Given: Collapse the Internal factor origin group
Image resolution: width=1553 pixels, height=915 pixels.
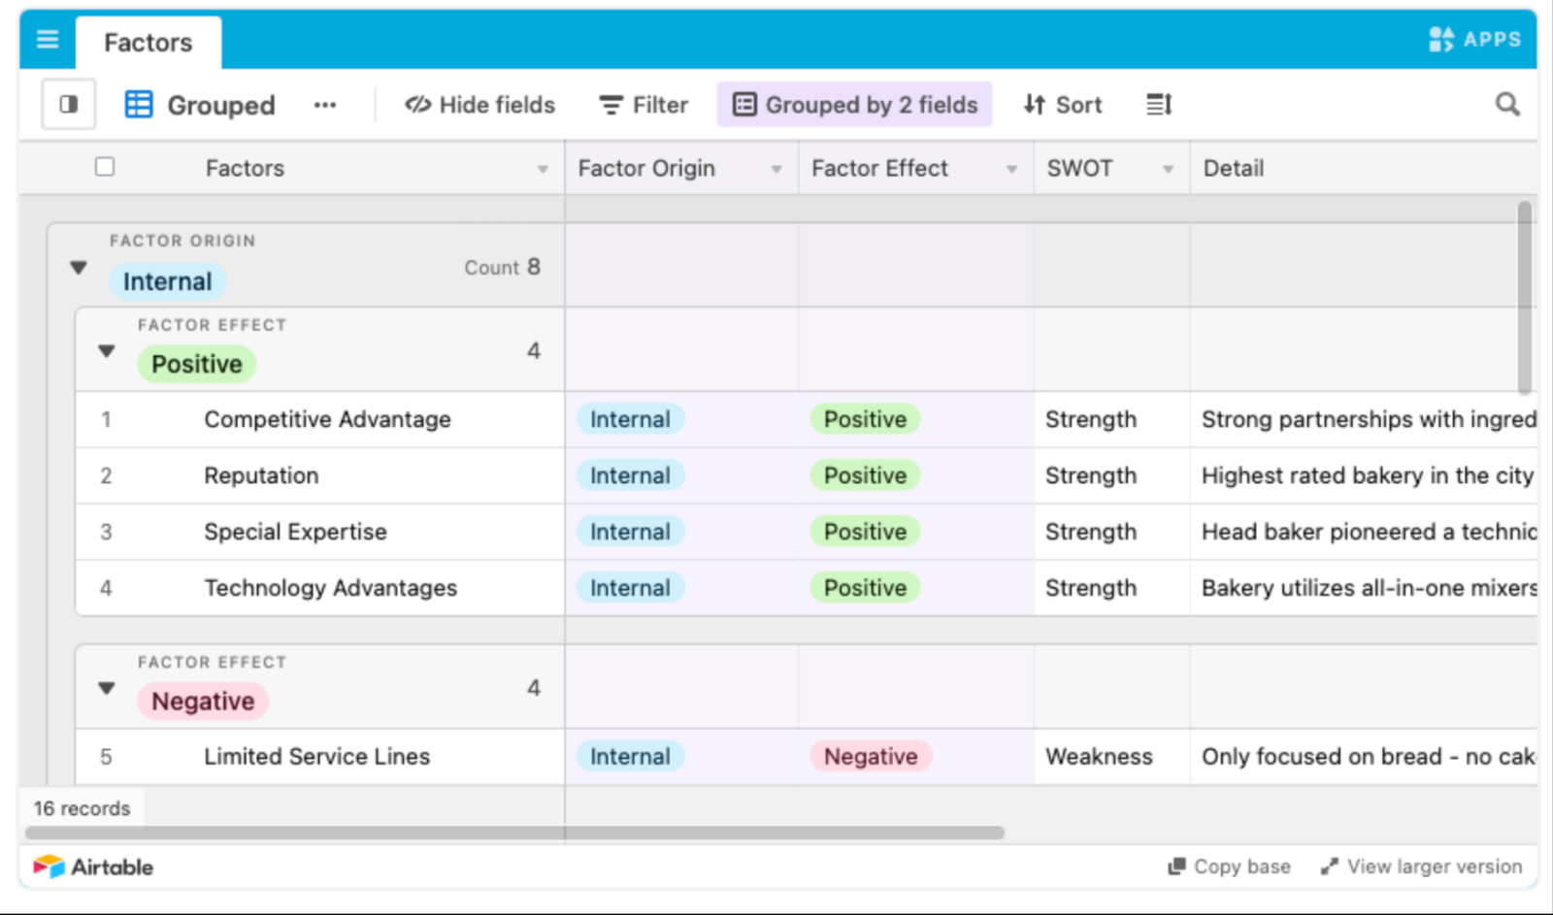Looking at the screenshot, I should (79, 267).
